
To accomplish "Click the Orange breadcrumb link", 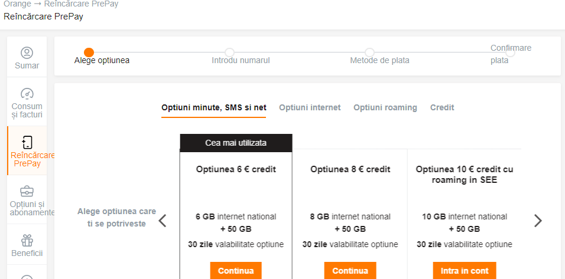I will (x=17, y=4).
